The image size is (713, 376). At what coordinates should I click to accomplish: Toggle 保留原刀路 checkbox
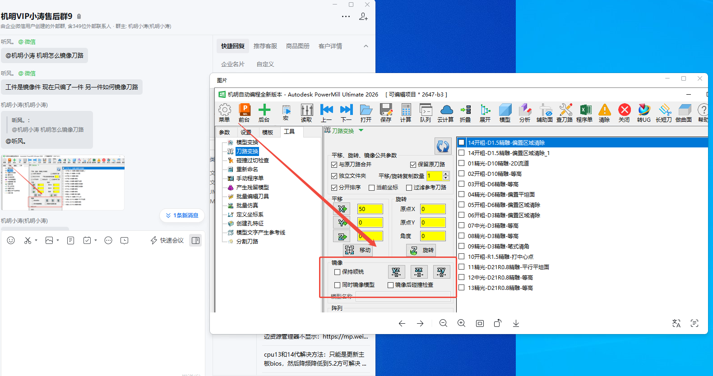point(413,165)
